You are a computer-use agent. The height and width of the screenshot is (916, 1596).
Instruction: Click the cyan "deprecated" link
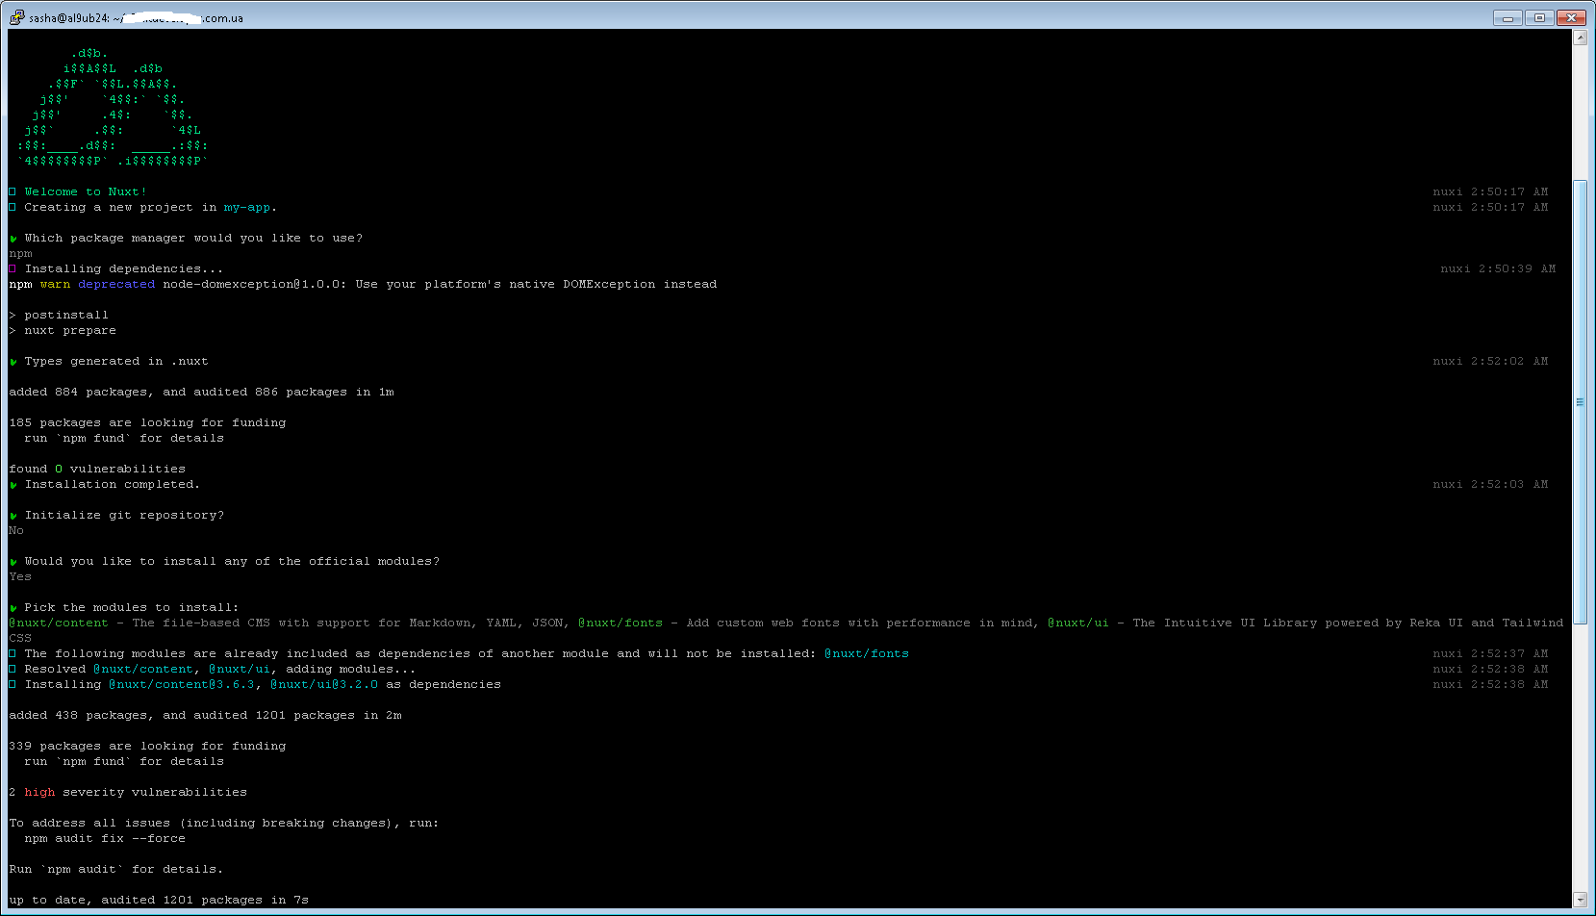[x=115, y=284]
